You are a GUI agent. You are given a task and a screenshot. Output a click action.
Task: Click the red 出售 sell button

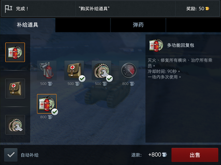[195, 155]
